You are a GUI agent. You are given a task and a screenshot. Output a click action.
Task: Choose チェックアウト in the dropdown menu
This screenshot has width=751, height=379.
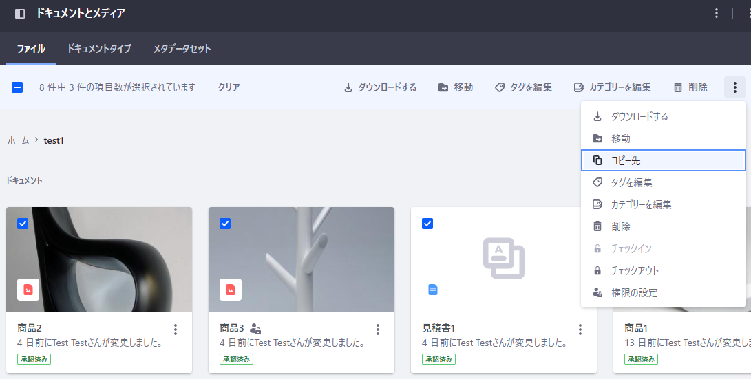pyautogui.click(x=664, y=270)
